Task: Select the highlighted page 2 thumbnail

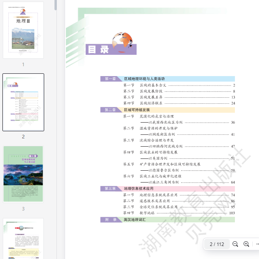Action: [x=23, y=102]
